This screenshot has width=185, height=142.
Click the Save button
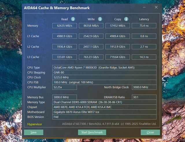pyautogui.click(x=34, y=132)
